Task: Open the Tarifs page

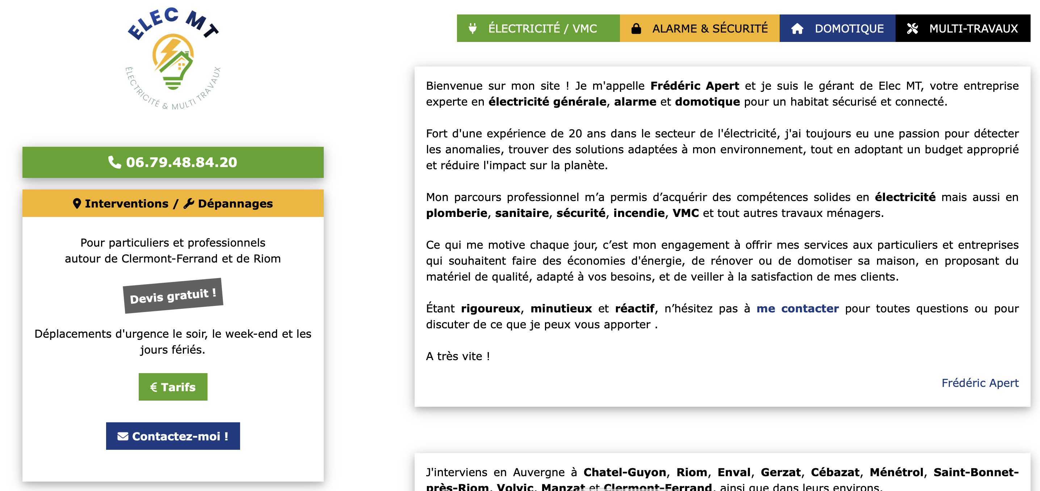Action: pyautogui.click(x=173, y=387)
